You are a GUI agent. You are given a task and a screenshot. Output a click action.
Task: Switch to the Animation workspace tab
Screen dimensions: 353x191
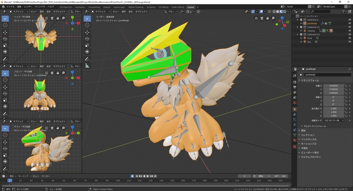coord(80,7)
